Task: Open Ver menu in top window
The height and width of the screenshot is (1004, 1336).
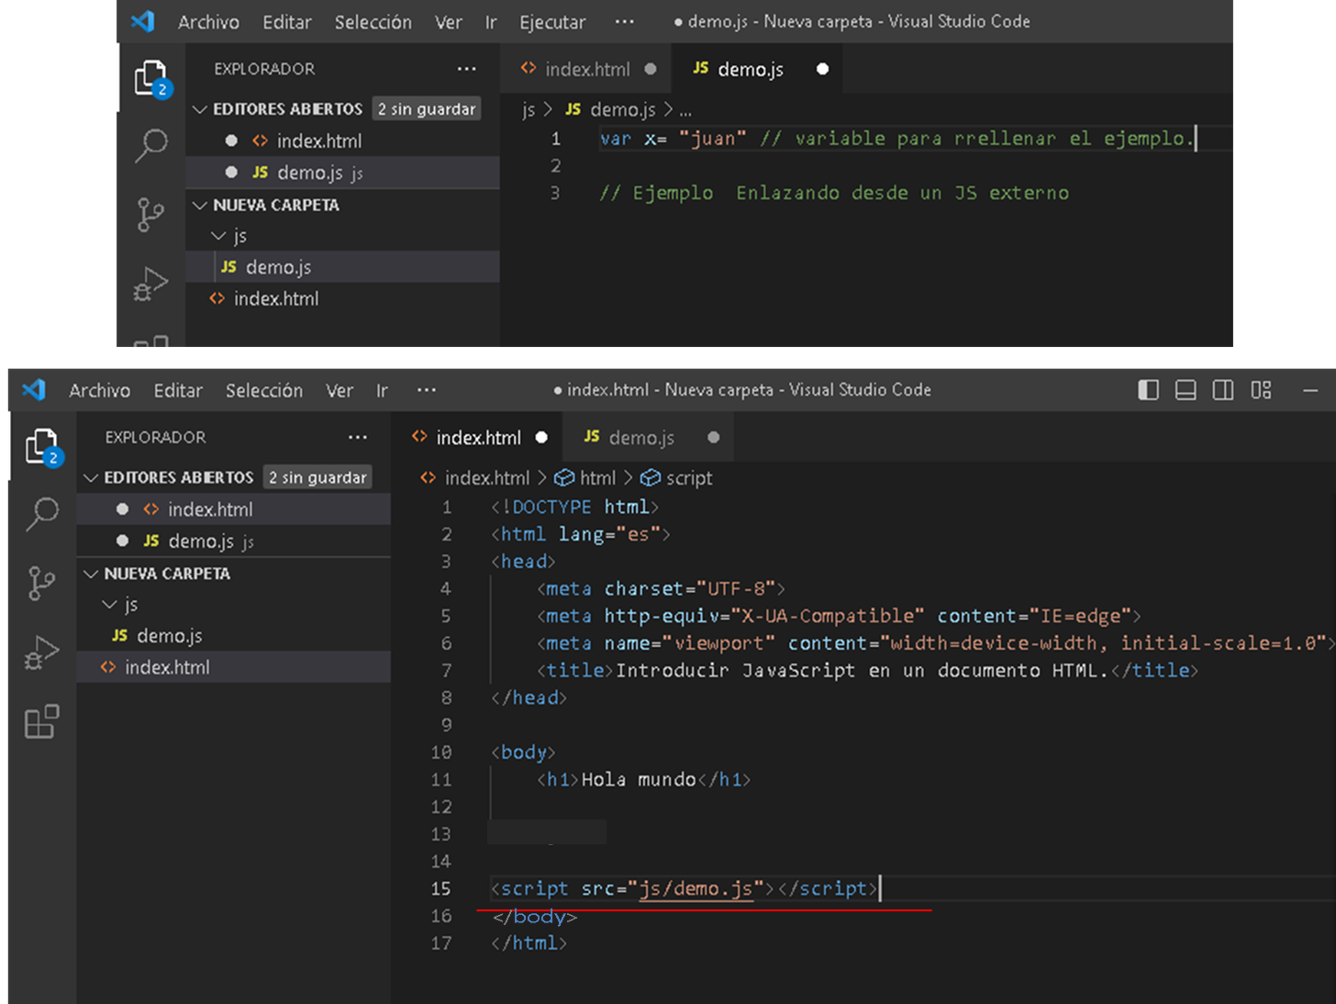Action: 449,22
